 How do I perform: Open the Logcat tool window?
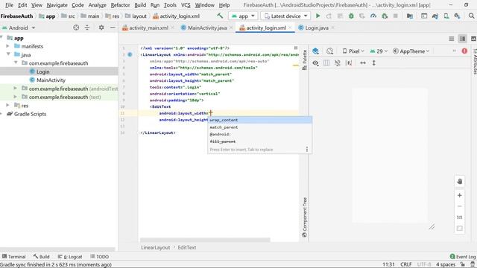coord(69,256)
